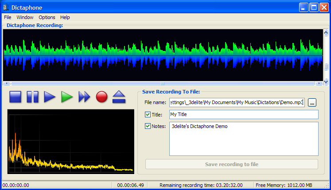331x190 pixels.
Task: Click the horizontal waveform scrollbar thumb
Action: click(163, 83)
